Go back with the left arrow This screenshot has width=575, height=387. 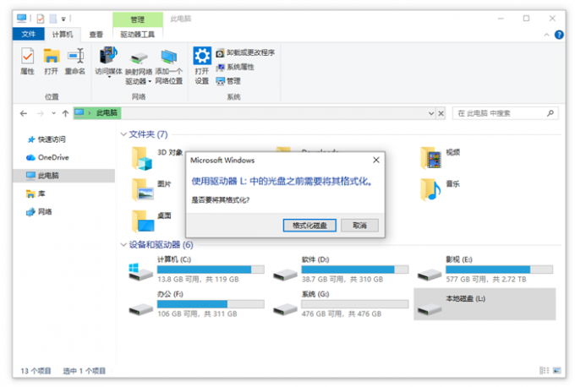[x=24, y=113]
